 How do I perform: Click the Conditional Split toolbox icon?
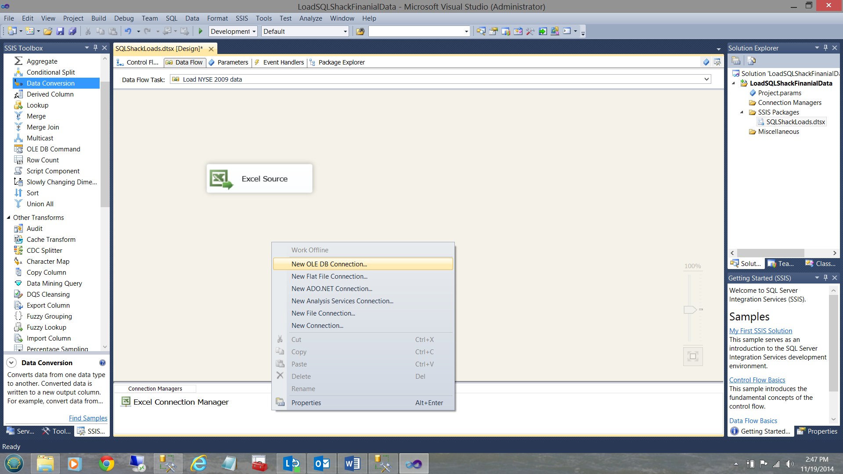pyautogui.click(x=18, y=72)
